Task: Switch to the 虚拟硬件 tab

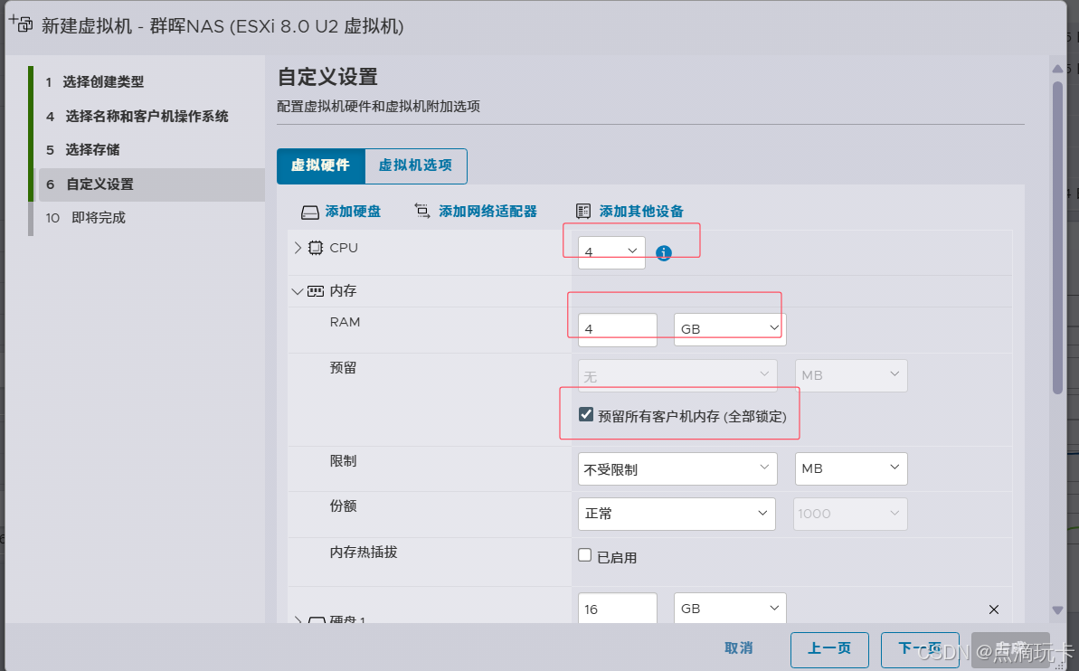Action: [x=321, y=165]
